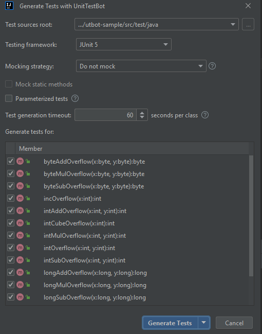Select intOverflow(x:int, y:int):int text
This screenshot has height=334, width=262.
tap(79, 248)
